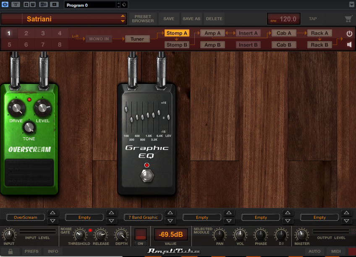The height and width of the screenshot is (257, 356).
Task: Click the noise gate RELEASE knob
Action: 101,235
